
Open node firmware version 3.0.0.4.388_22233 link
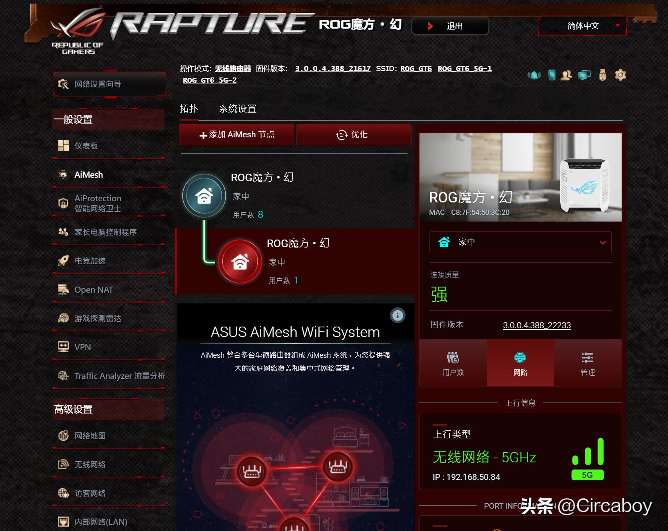coord(537,325)
